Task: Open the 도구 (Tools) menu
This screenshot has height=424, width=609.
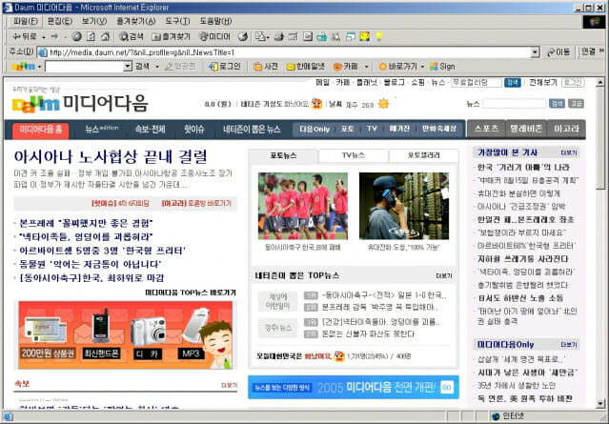Action: (x=177, y=20)
